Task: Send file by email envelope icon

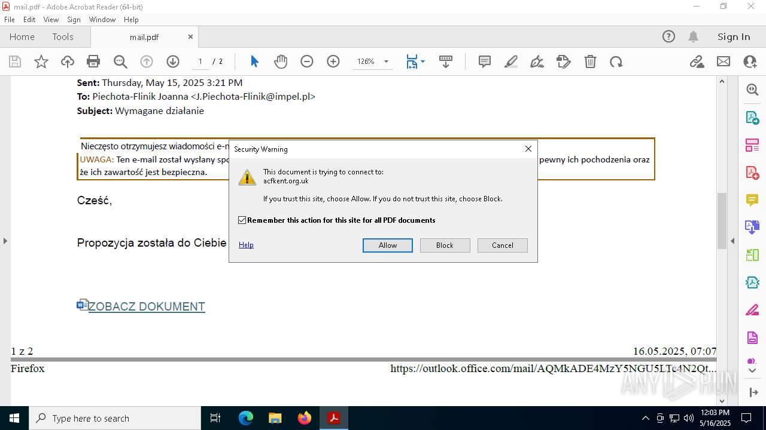Action: (724, 62)
